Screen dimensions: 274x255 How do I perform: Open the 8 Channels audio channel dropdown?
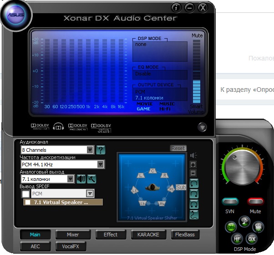tap(57, 150)
